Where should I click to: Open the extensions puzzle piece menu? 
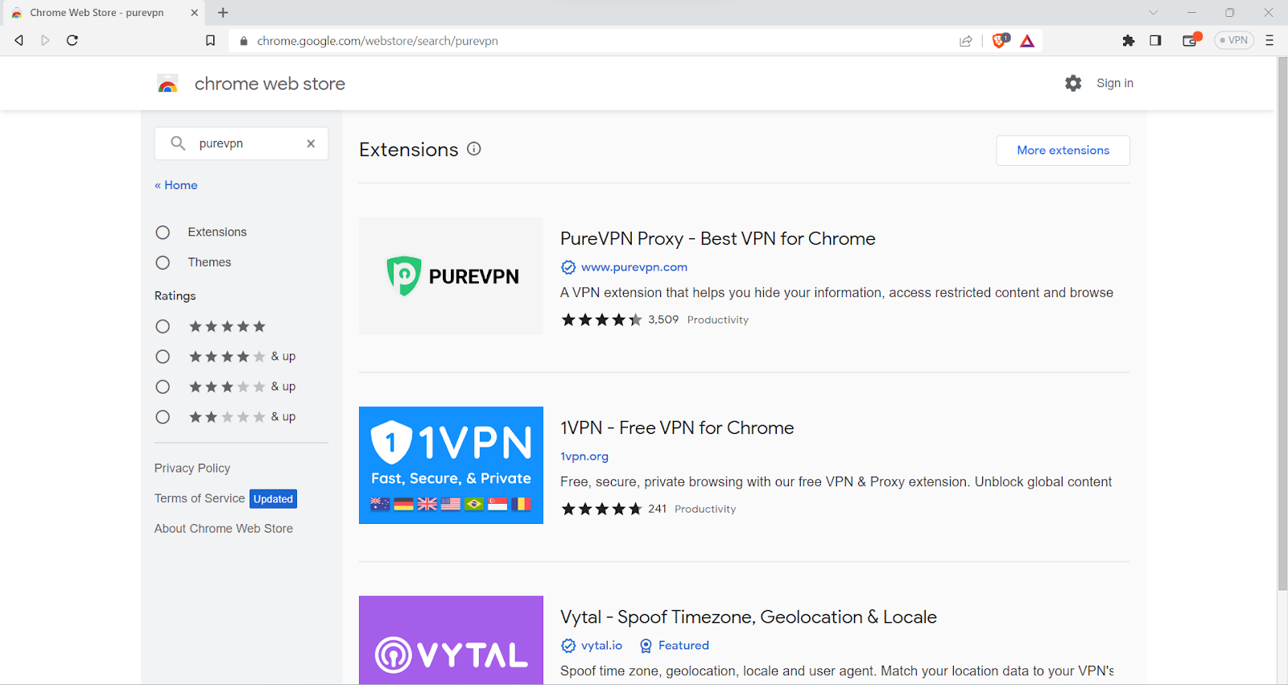tap(1129, 40)
